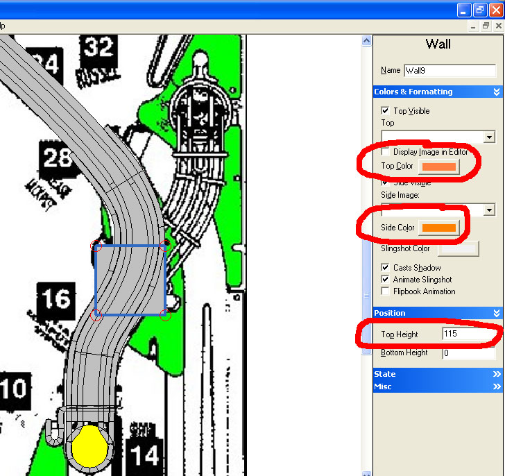Screen dimensions: 505x476
Task: Collapse the Colors & Formatting section
Action: [x=497, y=92]
